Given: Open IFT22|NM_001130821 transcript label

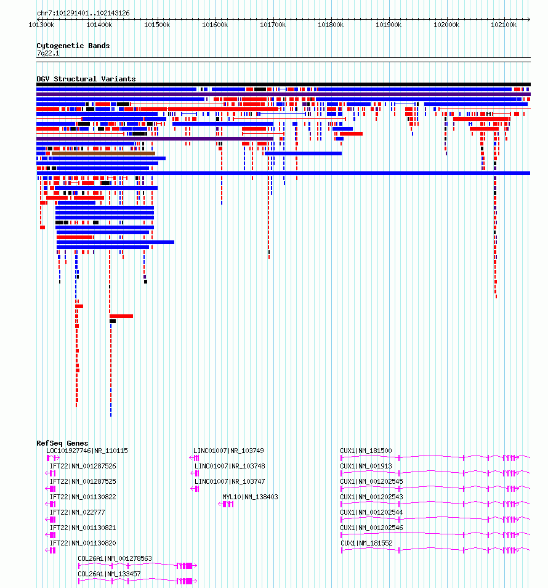Looking at the screenshot, I should [83, 528].
